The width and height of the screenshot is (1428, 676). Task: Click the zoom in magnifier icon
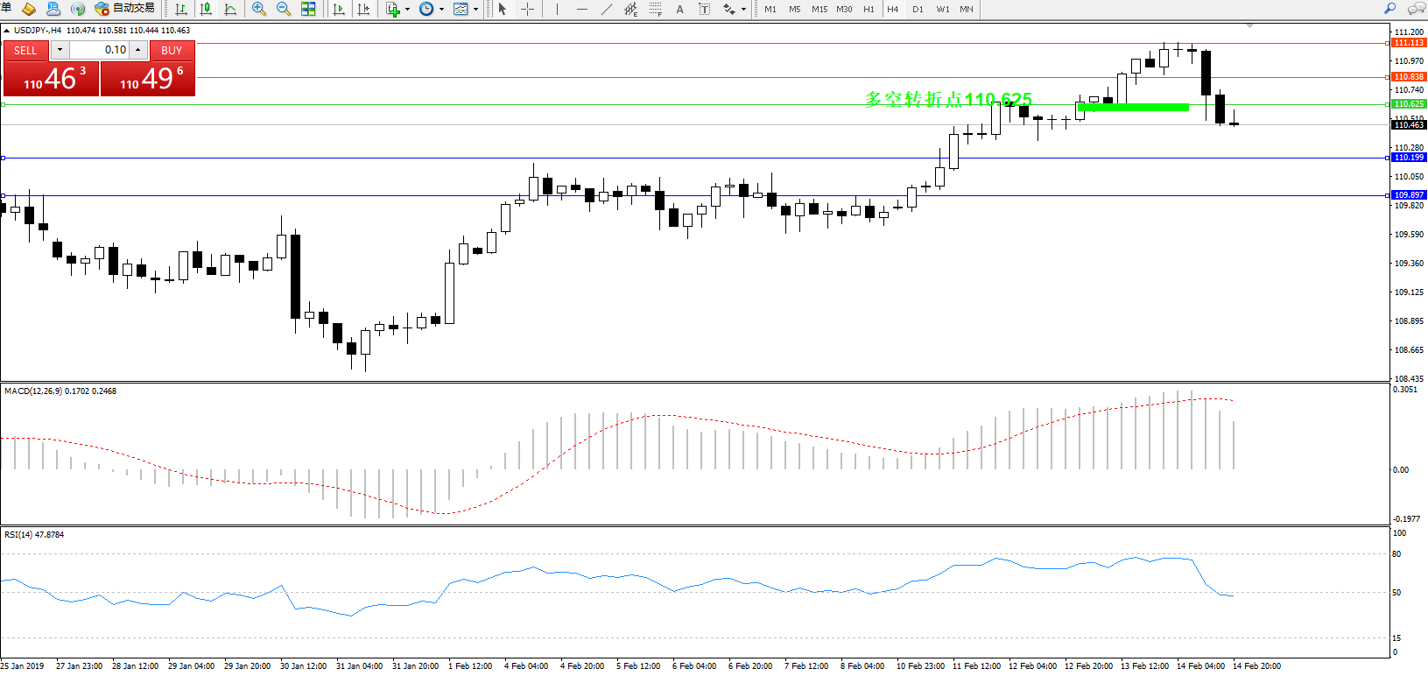coord(259,9)
